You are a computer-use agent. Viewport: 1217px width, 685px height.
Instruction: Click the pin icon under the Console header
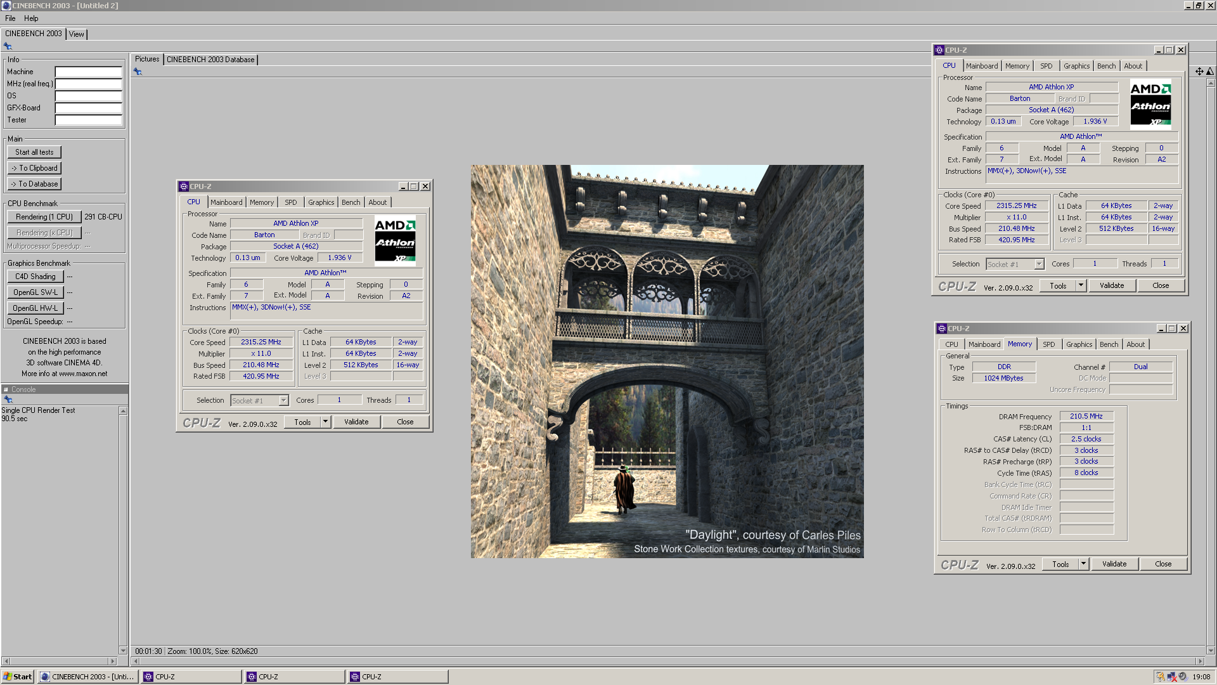tap(8, 400)
